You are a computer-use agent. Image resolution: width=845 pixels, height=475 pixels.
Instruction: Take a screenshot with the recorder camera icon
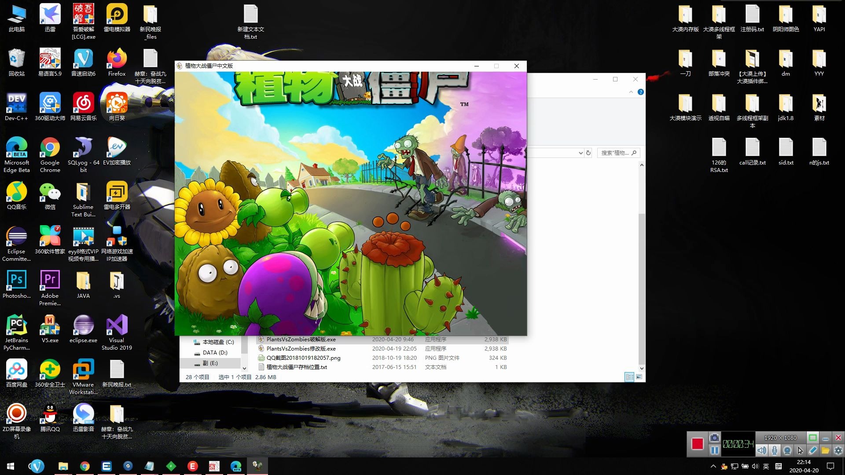point(715,438)
